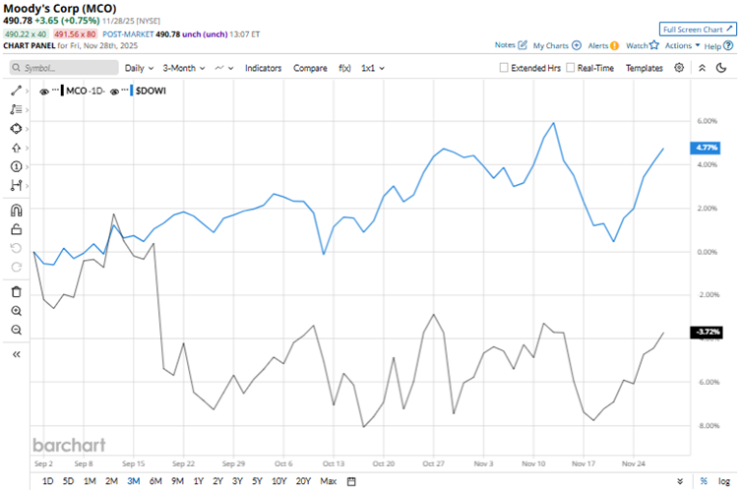Switch to dark mode moon icon
Screen dimensions: 740x490
721,68
